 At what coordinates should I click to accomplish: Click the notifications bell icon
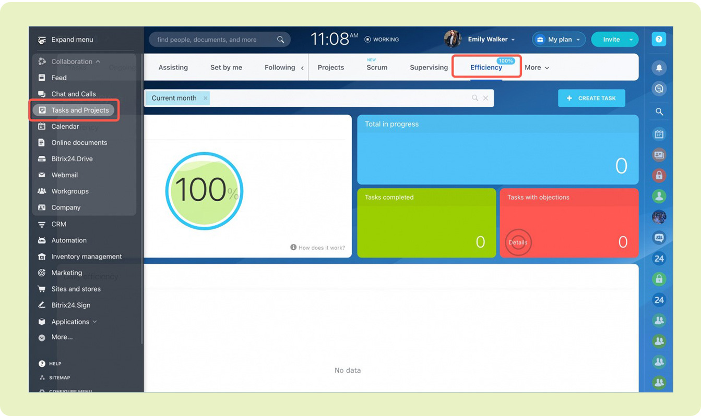pos(659,68)
